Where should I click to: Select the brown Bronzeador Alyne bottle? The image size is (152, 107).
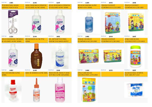pos(36,56)
